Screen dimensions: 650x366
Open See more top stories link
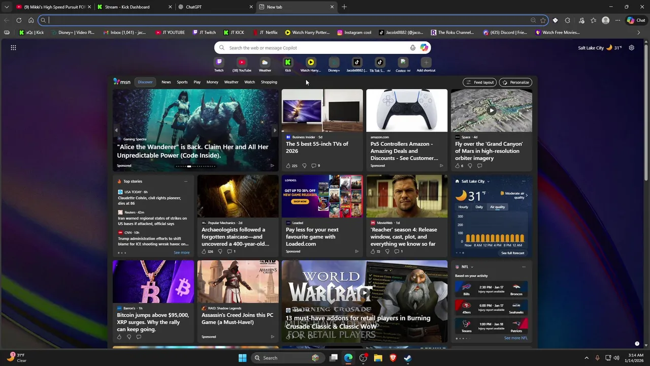[181, 253]
